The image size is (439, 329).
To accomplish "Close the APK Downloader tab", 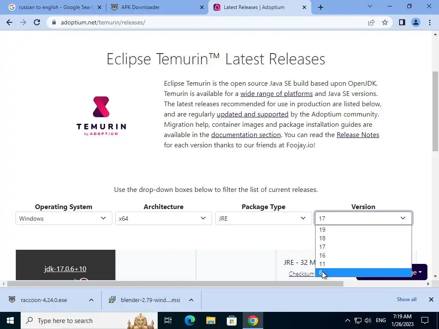I will pyautogui.click(x=202, y=8).
